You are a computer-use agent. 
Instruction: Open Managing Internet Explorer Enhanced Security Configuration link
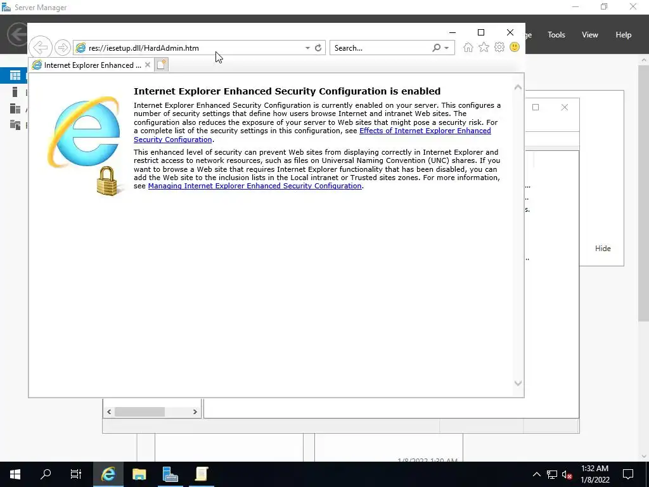click(x=255, y=186)
